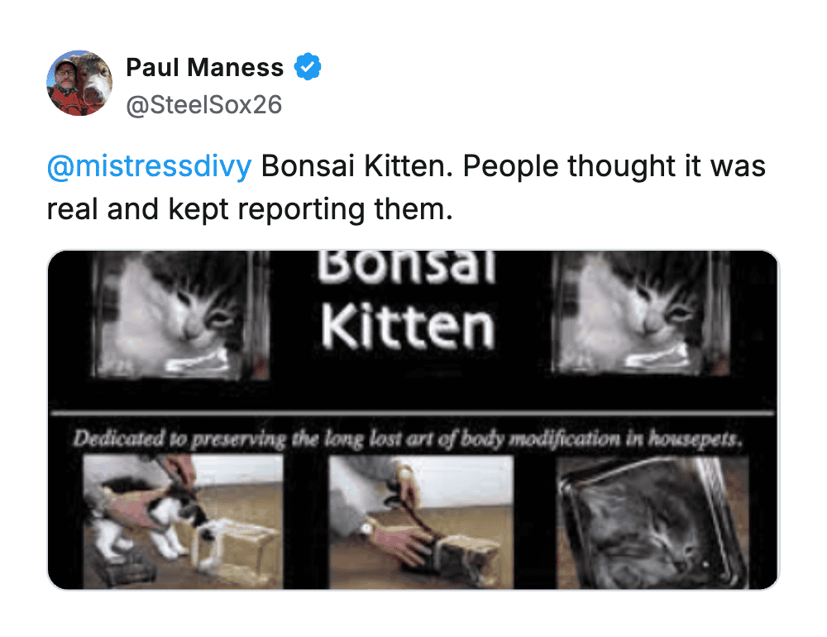Click the large "Kitten" heading in image
Screen dimensions: 827x637
click(406, 324)
